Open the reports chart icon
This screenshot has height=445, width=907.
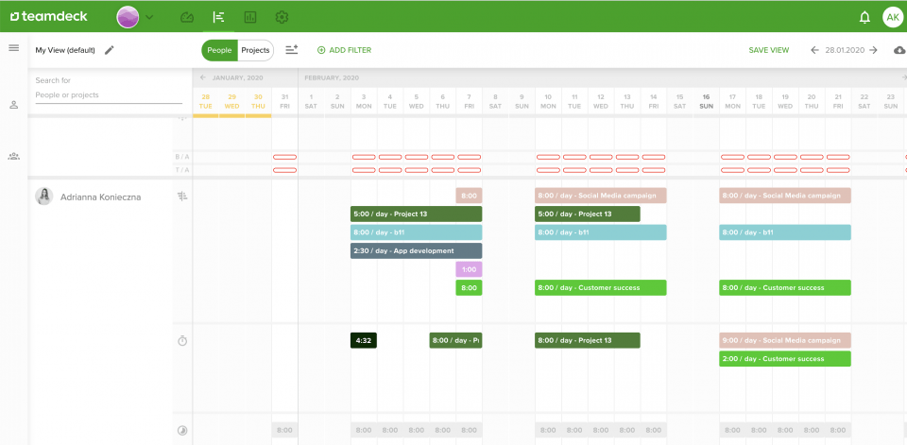(x=249, y=17)
